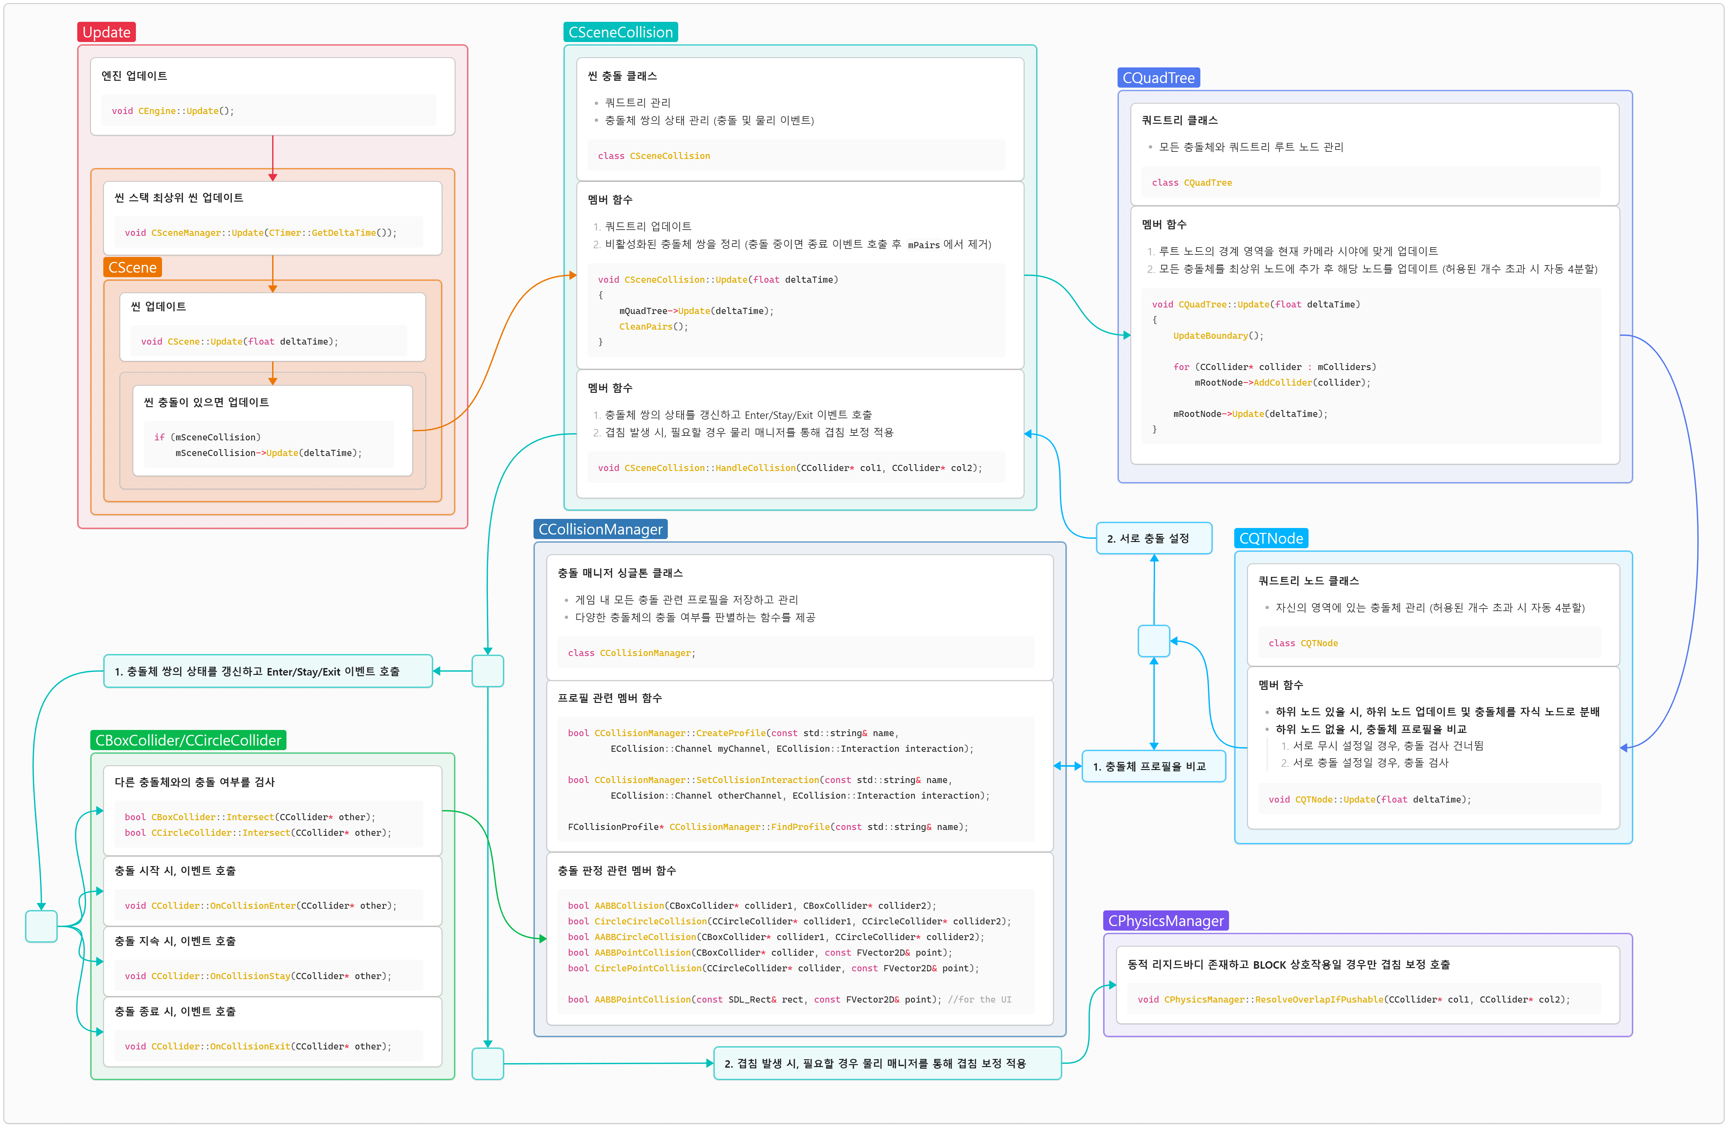The width and height of the screenshot is (1728, 1127).
Task: Click empty junction node right of the event-call box
Action: click(x=487, y=671)
